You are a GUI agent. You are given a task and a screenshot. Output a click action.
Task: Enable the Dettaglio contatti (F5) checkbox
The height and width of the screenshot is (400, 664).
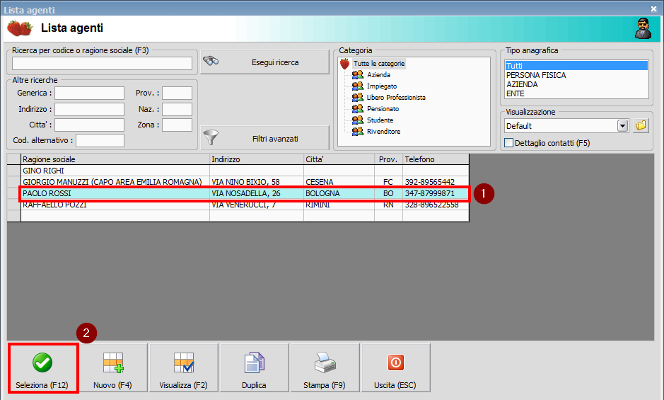[509, 143]
